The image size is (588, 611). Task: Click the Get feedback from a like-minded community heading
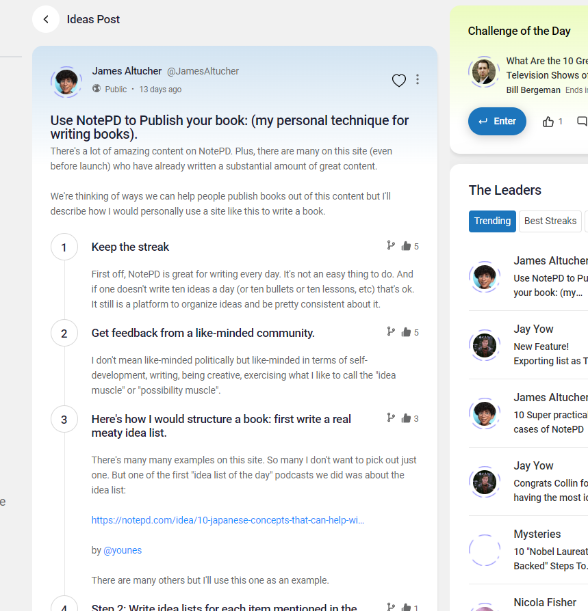click(203, 333)
